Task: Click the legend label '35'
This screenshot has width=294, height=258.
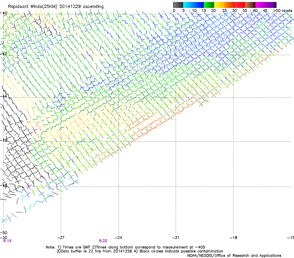Action: [245, 11]
